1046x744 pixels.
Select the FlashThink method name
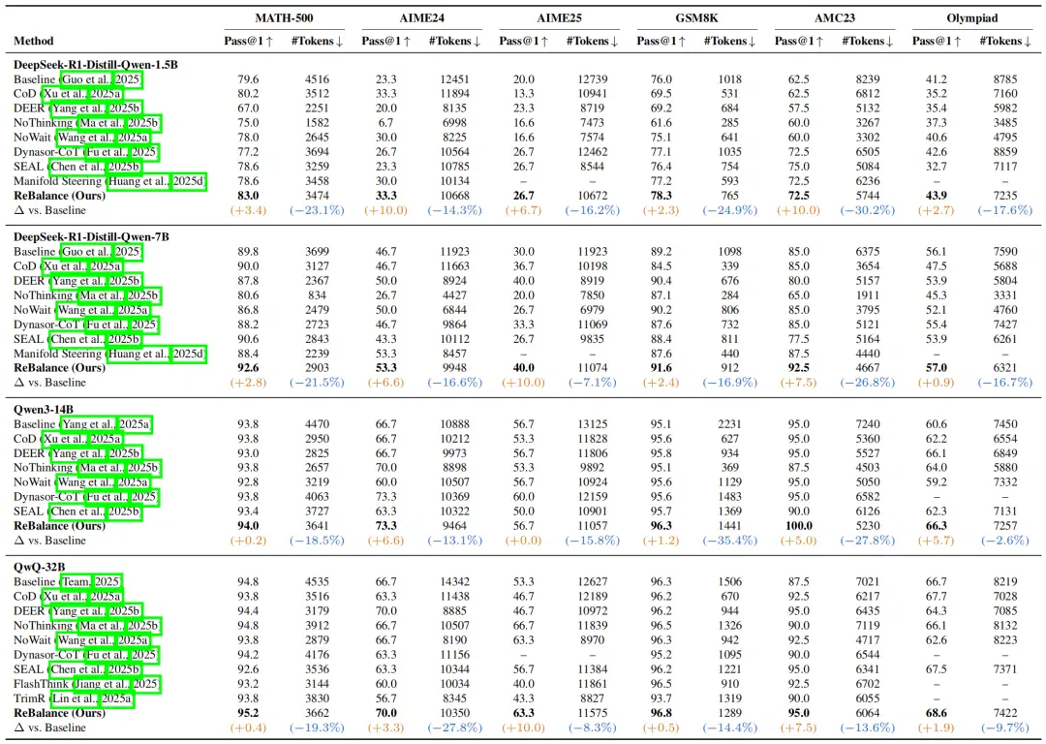point(42,684)
